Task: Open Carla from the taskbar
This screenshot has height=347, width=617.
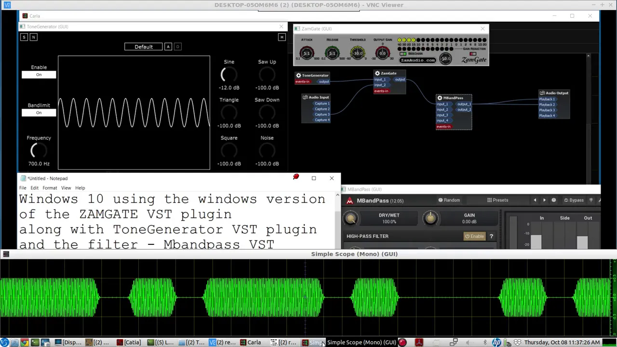Action: pyautogui.click(x=251, y=343)
